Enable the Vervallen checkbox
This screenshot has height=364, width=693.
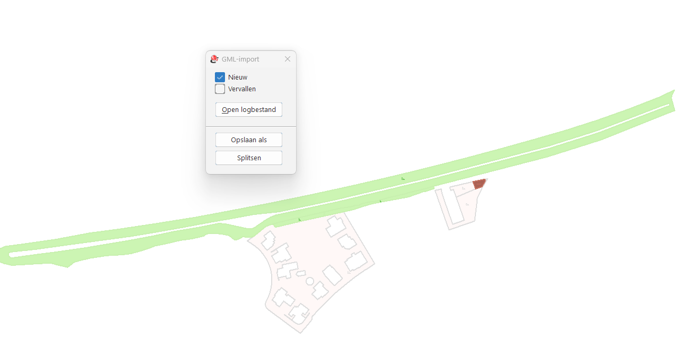point(220,89)
